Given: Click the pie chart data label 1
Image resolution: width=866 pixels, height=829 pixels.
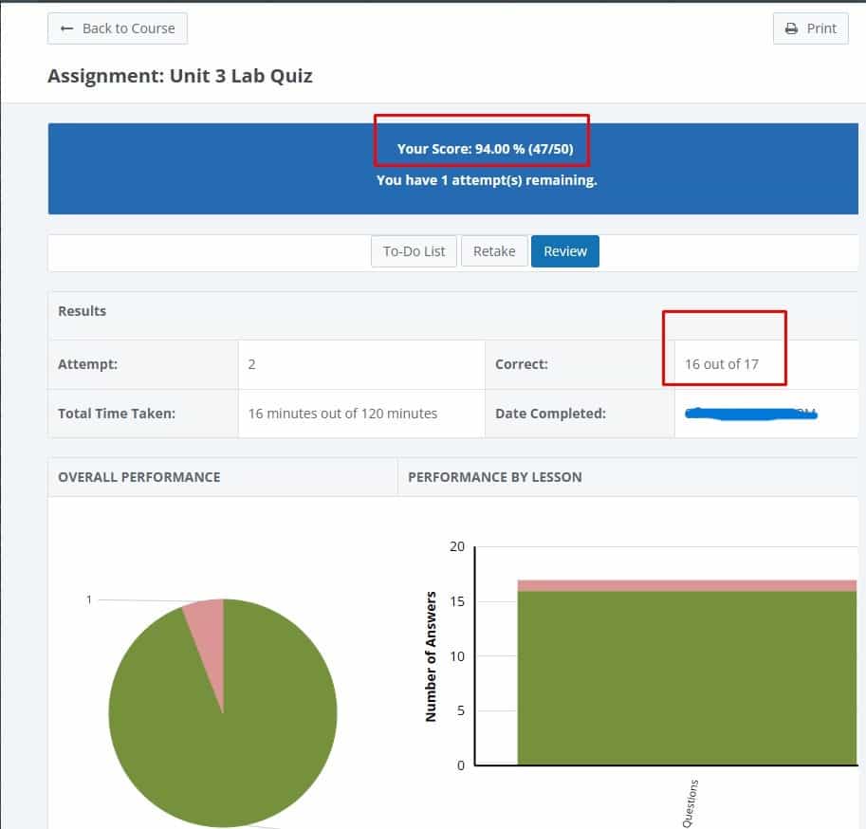Looking at the screenshot, I should click(89, 599).
